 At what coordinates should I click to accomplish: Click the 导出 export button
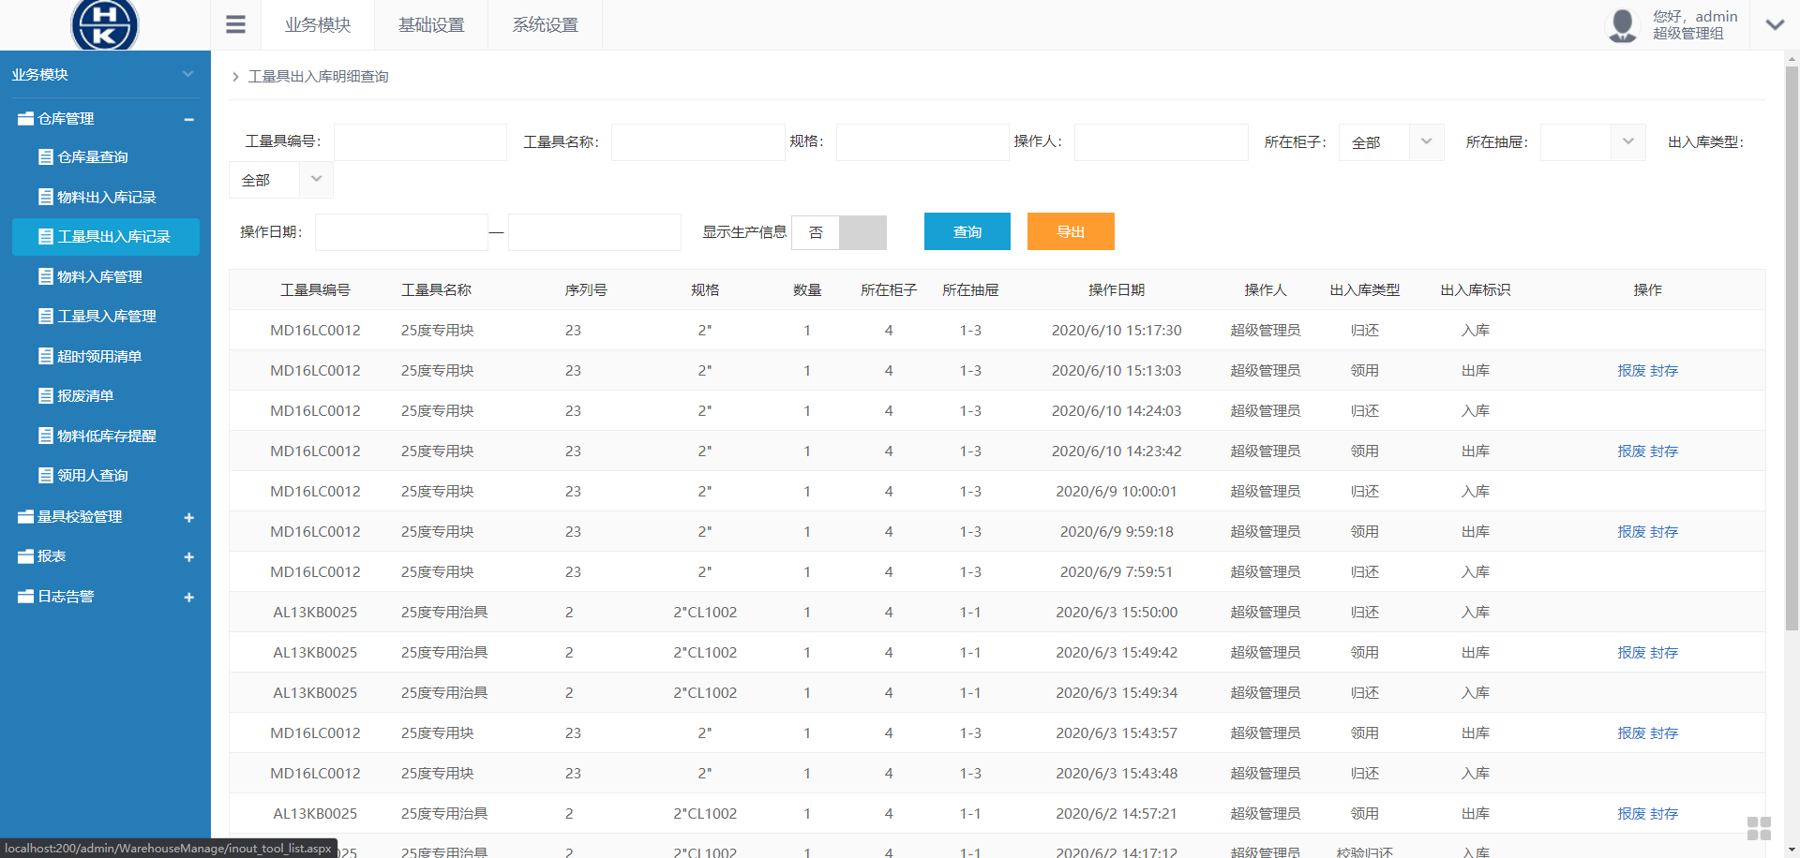click(1070, 231)
